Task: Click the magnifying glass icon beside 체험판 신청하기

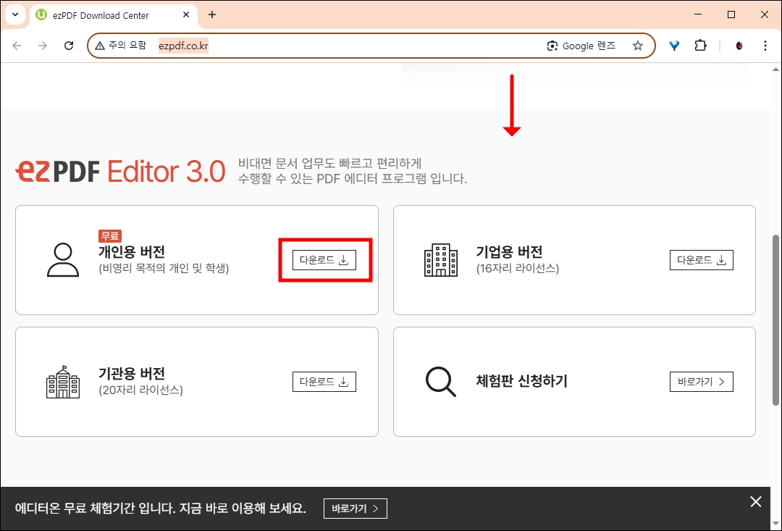Action: (x=440, y=382)
